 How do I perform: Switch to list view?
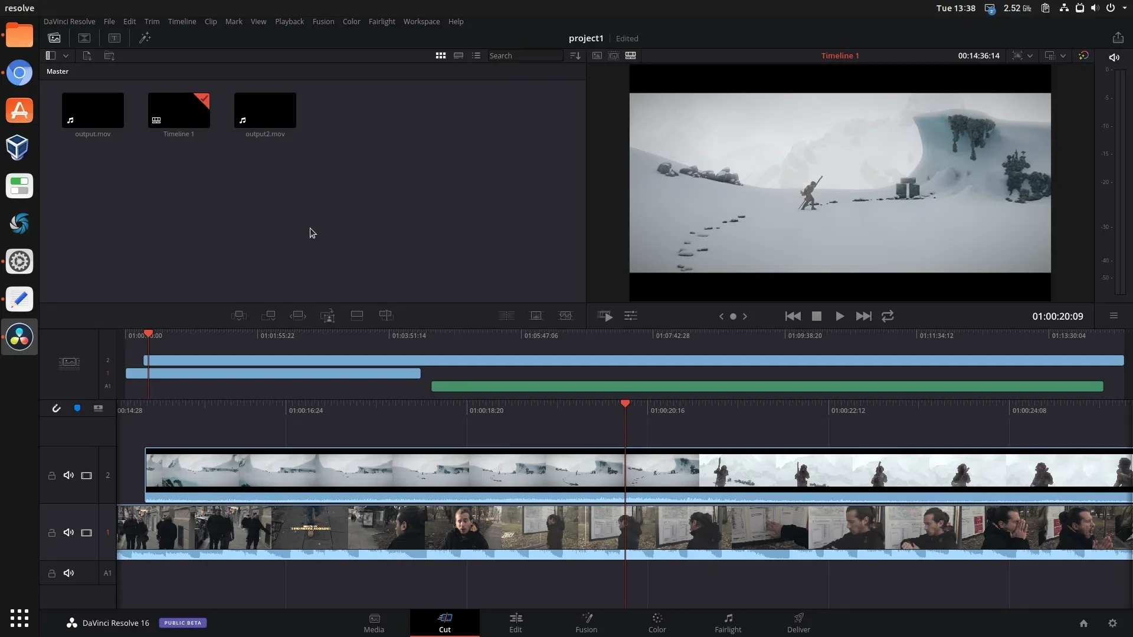pos(476,55)
